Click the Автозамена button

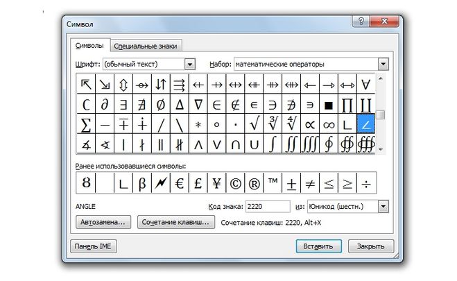(103, 223)
